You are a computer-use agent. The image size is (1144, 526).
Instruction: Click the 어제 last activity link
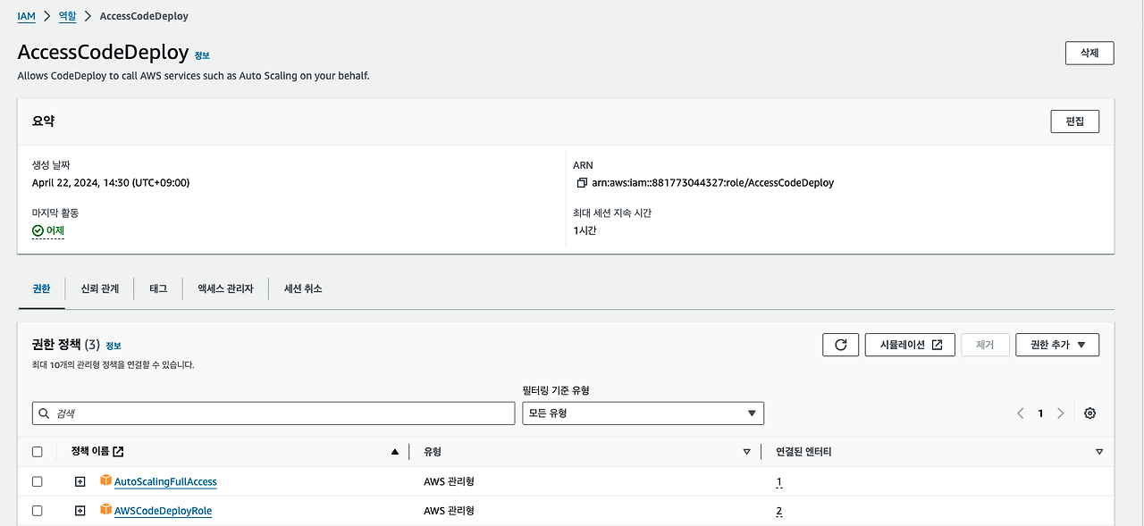coord(55,230)
